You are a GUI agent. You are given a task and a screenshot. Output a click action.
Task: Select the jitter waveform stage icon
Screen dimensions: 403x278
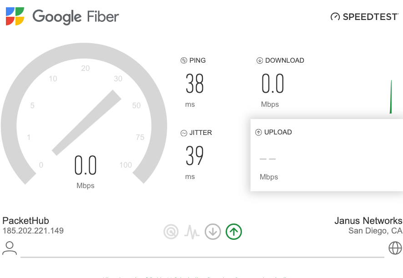[192, 232]
